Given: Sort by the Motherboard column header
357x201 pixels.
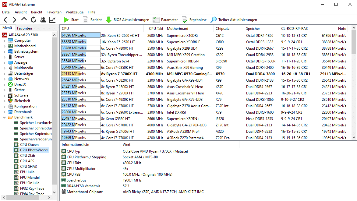Looking at the screenshot, I should tap(189, 28).
